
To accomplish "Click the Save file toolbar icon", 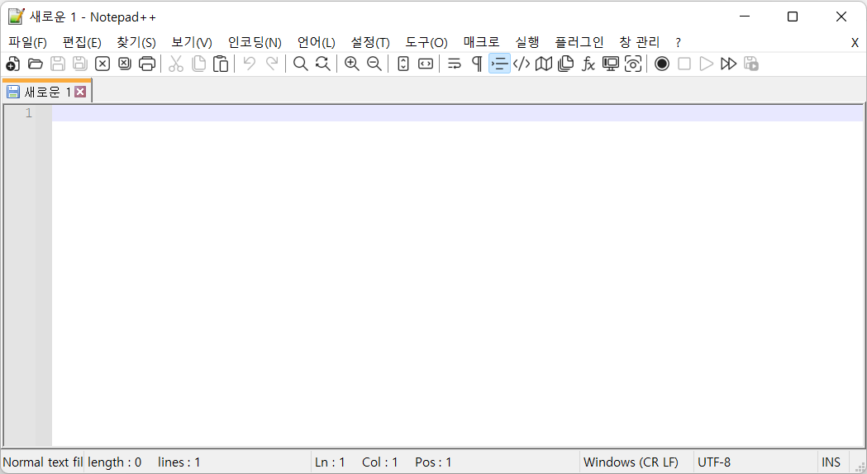I will 58,64.
